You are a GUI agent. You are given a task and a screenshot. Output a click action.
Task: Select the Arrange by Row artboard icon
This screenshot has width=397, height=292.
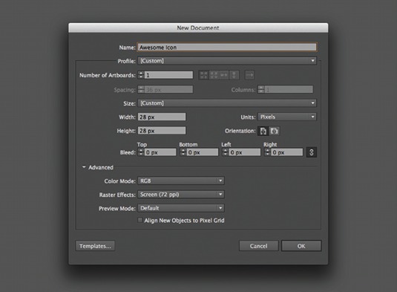(224, 75)
